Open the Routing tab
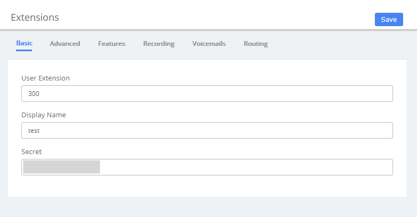417x217 pixels. (x=255, y=44)
